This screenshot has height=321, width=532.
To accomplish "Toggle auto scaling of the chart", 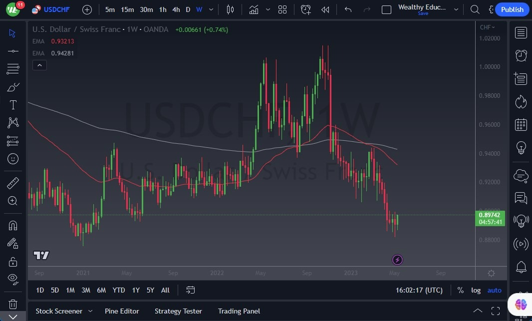I will [494, 290].
